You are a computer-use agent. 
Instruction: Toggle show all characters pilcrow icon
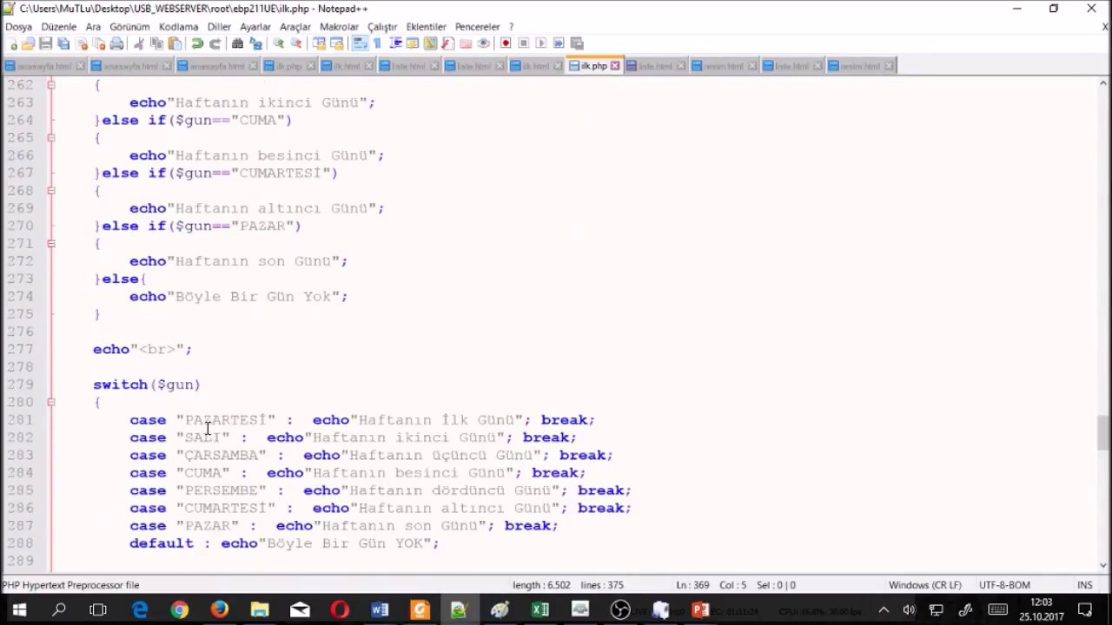376,43
